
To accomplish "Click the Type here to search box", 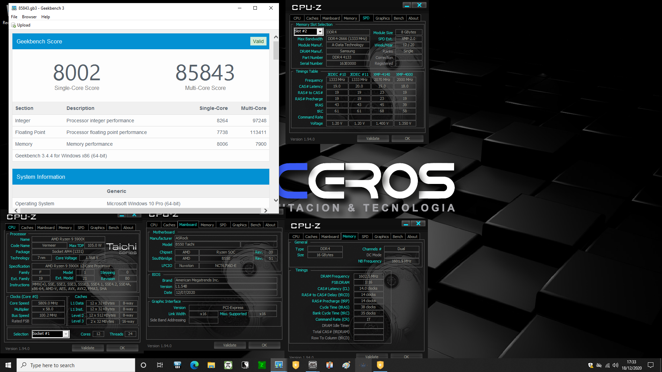I will click(x=76, y=365).
